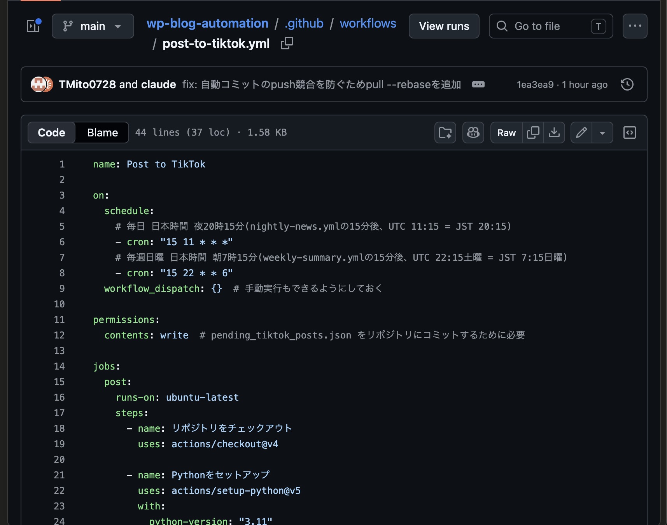Click 'with:' on line 23
Image resolution: width=667 pixels, height=525 pixels.
point(151,506)
